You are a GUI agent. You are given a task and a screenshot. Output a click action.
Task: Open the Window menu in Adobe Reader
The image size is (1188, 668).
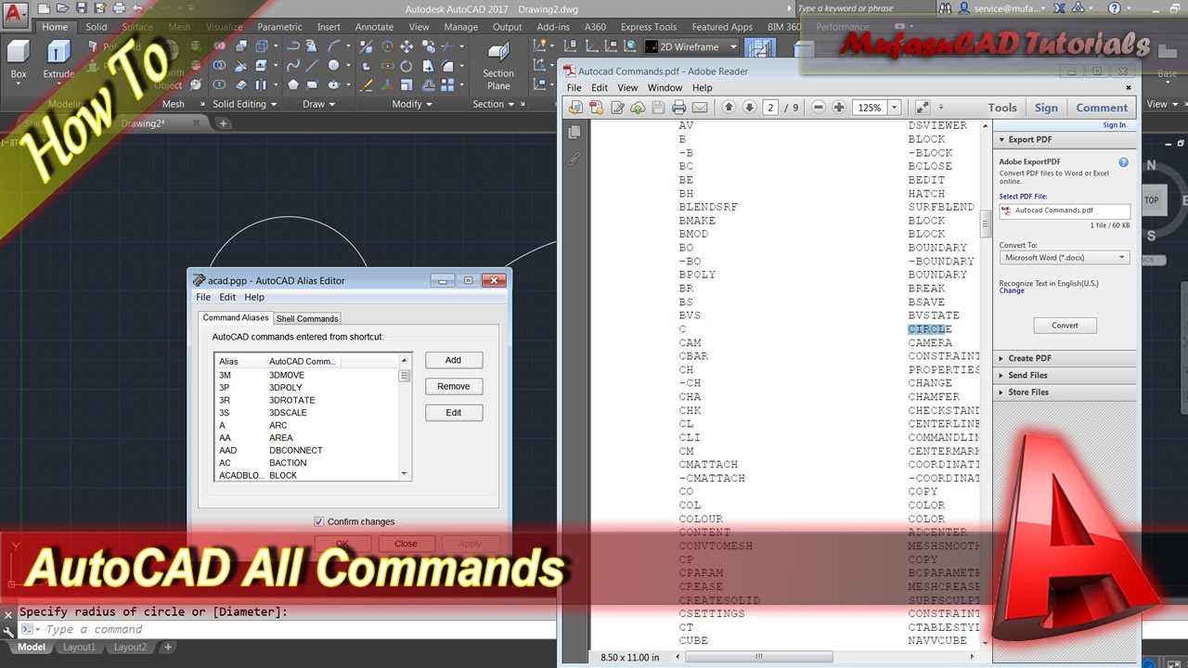(665, 88)
